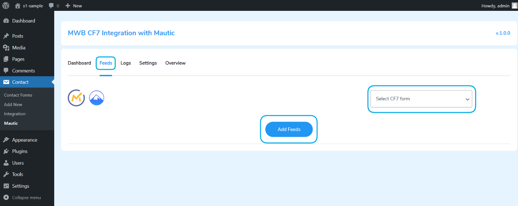Open the Contact sidebar menu

(x=27, y=82)
